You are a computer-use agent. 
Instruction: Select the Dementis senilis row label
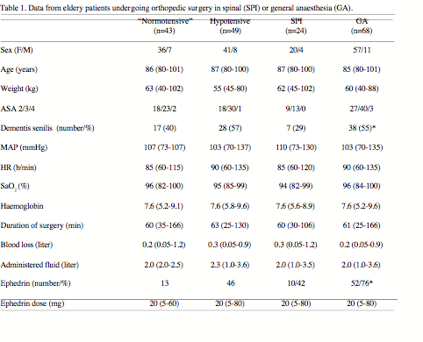point(47,128)
